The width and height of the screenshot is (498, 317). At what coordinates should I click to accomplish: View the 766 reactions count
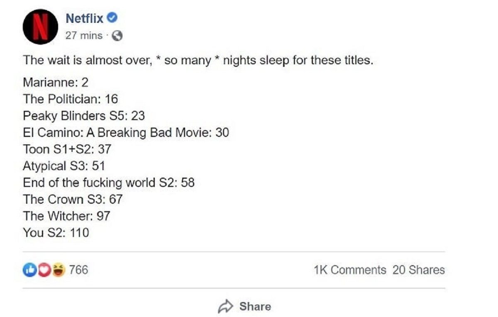click(x=78, y=270)
